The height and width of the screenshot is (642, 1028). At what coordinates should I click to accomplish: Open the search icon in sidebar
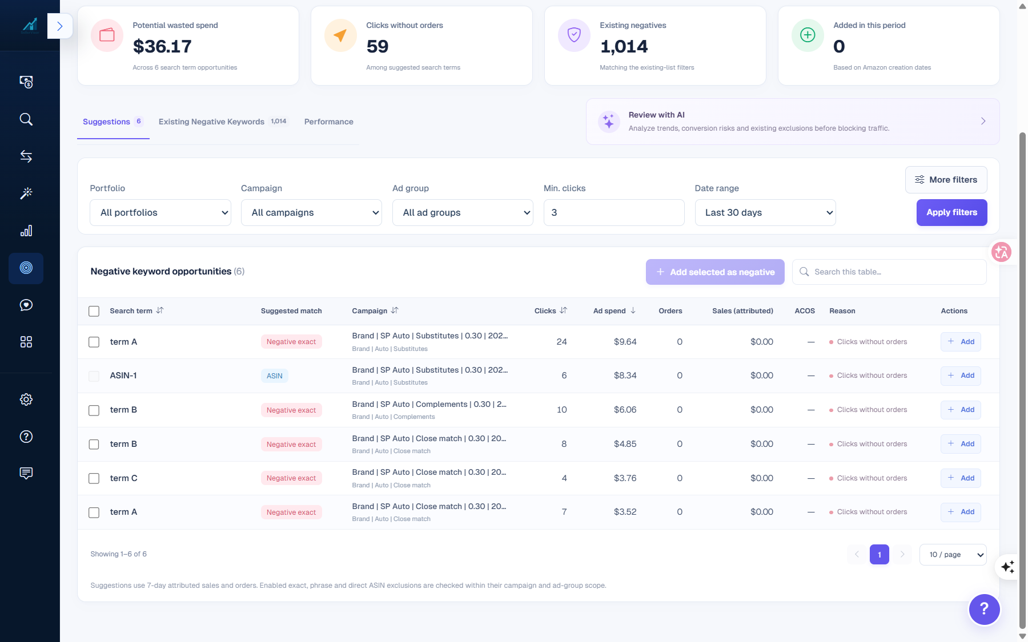26,119
